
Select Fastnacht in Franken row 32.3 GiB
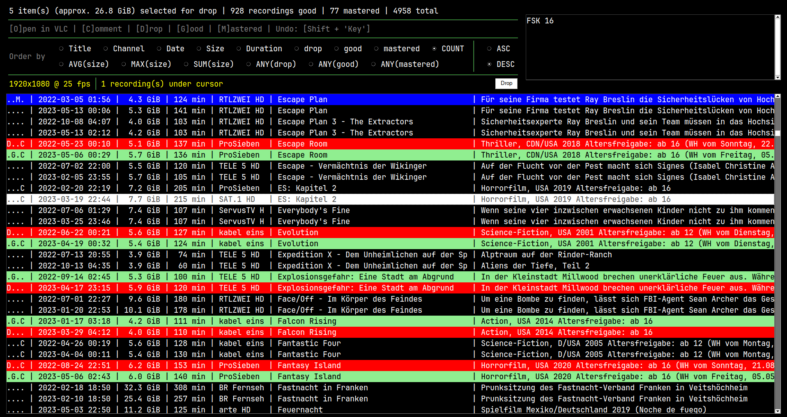(390, 387)
